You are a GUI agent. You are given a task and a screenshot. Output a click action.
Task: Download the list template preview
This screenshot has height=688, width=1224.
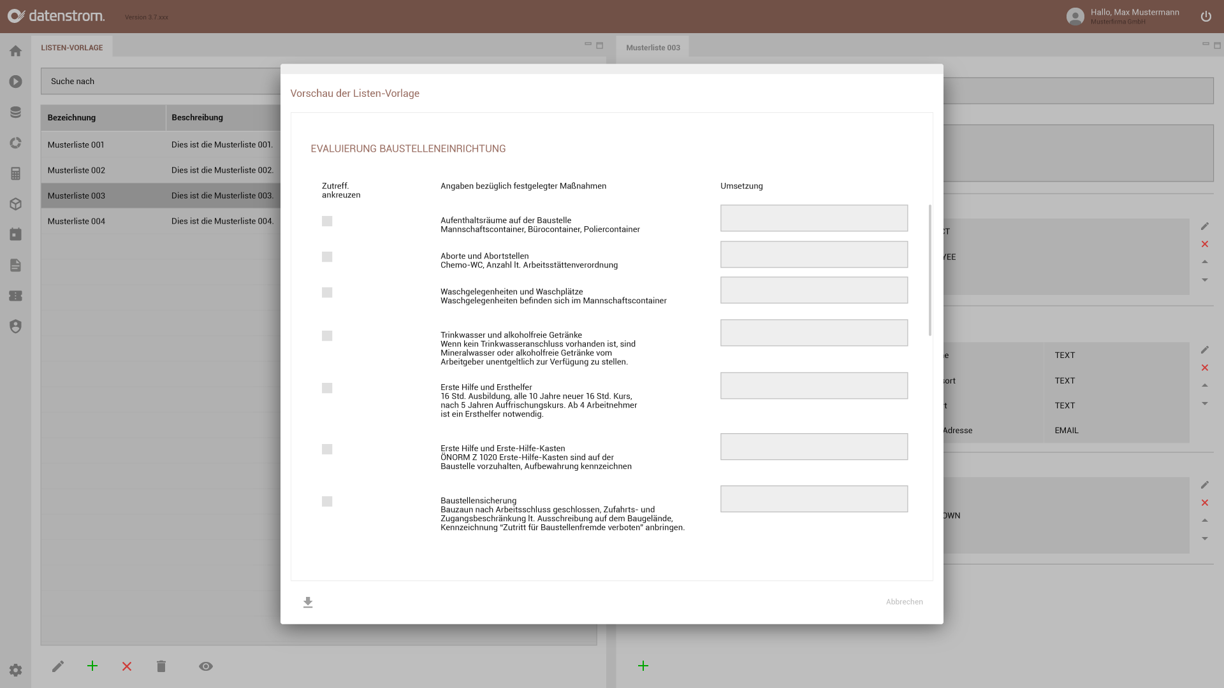(308, 601)
